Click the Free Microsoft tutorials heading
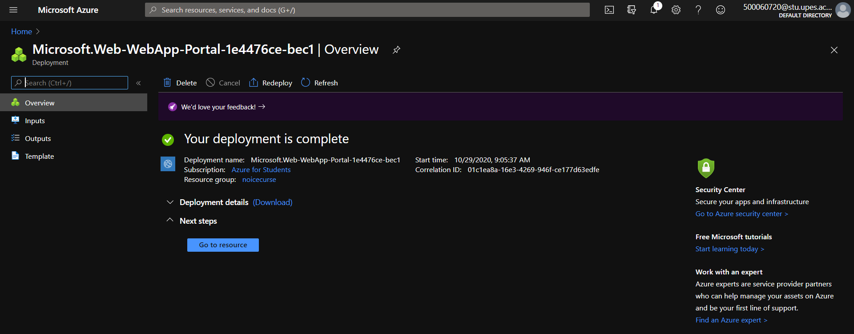The image size is (854, 334). point(733,237)
